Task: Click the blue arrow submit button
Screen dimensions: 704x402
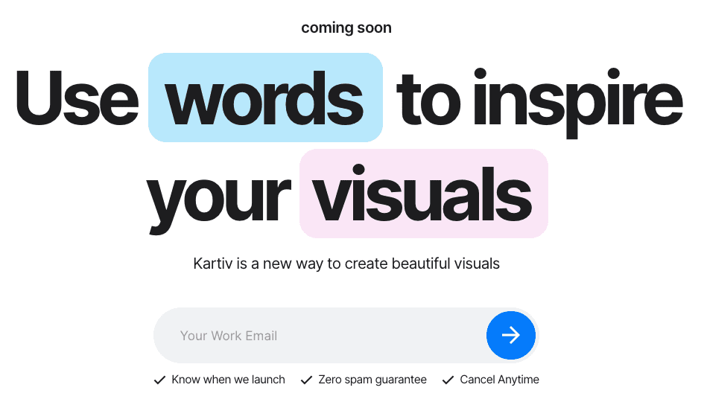Action: click(510, 335)
